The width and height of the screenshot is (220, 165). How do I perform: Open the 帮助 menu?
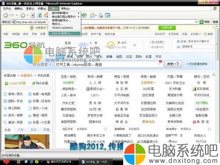66,8
